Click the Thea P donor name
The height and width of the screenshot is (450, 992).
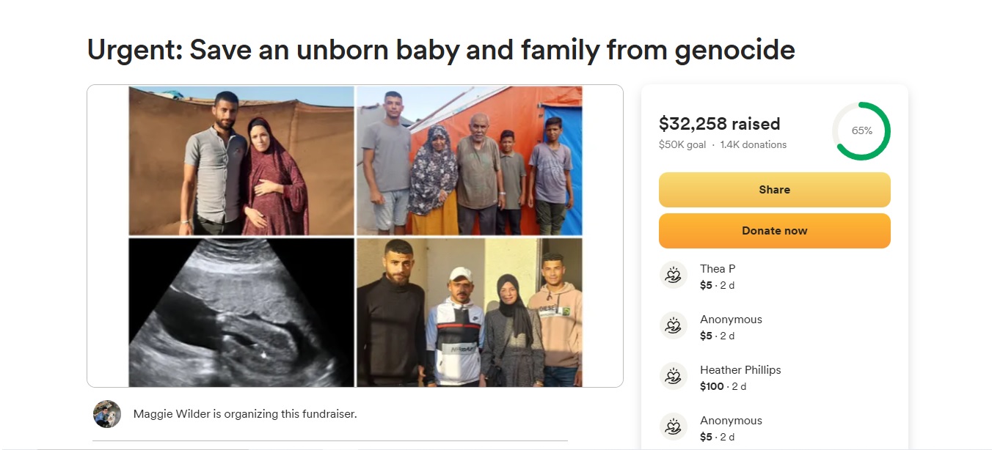(717, 269)
